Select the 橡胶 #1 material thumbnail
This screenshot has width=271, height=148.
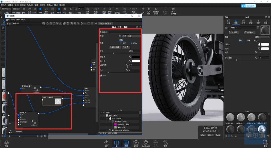click(x=262, y=117)
